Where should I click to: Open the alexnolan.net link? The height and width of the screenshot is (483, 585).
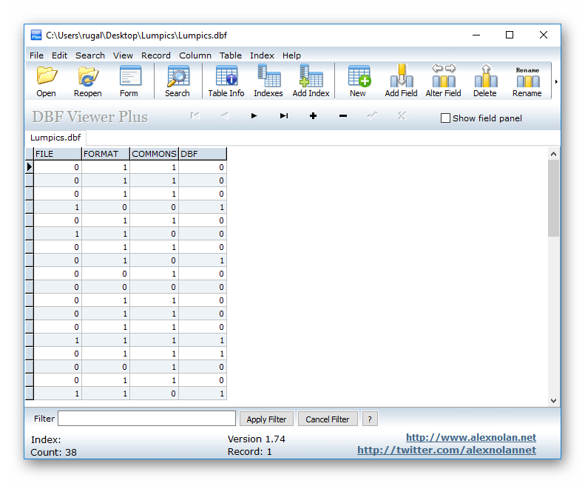(471, 437)
